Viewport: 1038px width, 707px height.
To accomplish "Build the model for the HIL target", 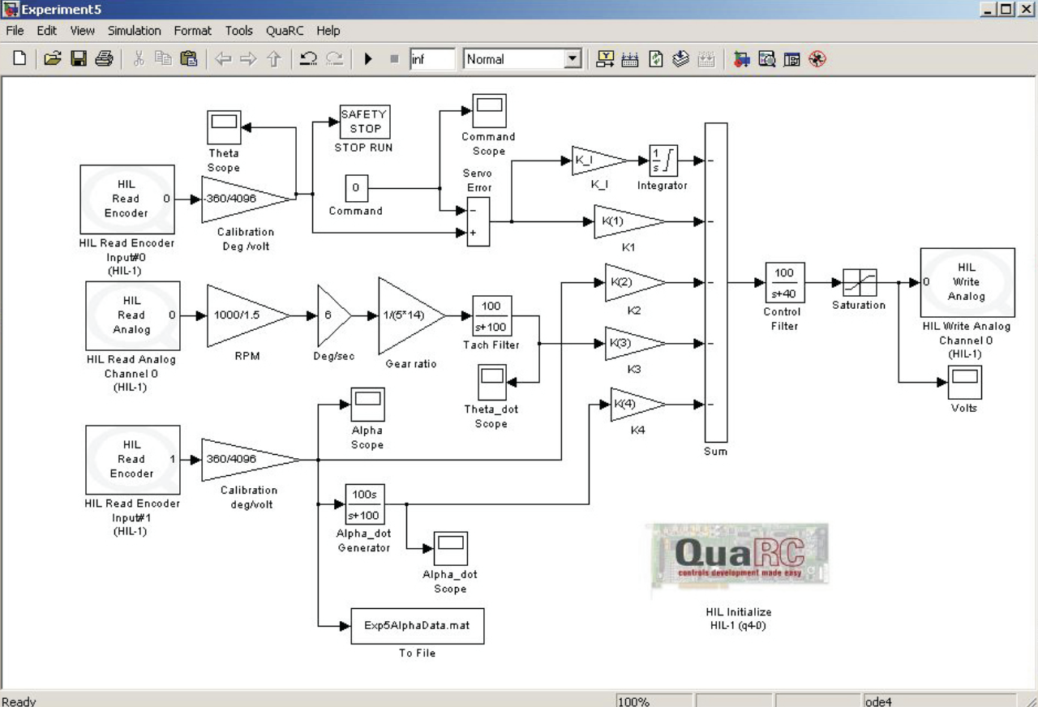I will click(741, 58).
